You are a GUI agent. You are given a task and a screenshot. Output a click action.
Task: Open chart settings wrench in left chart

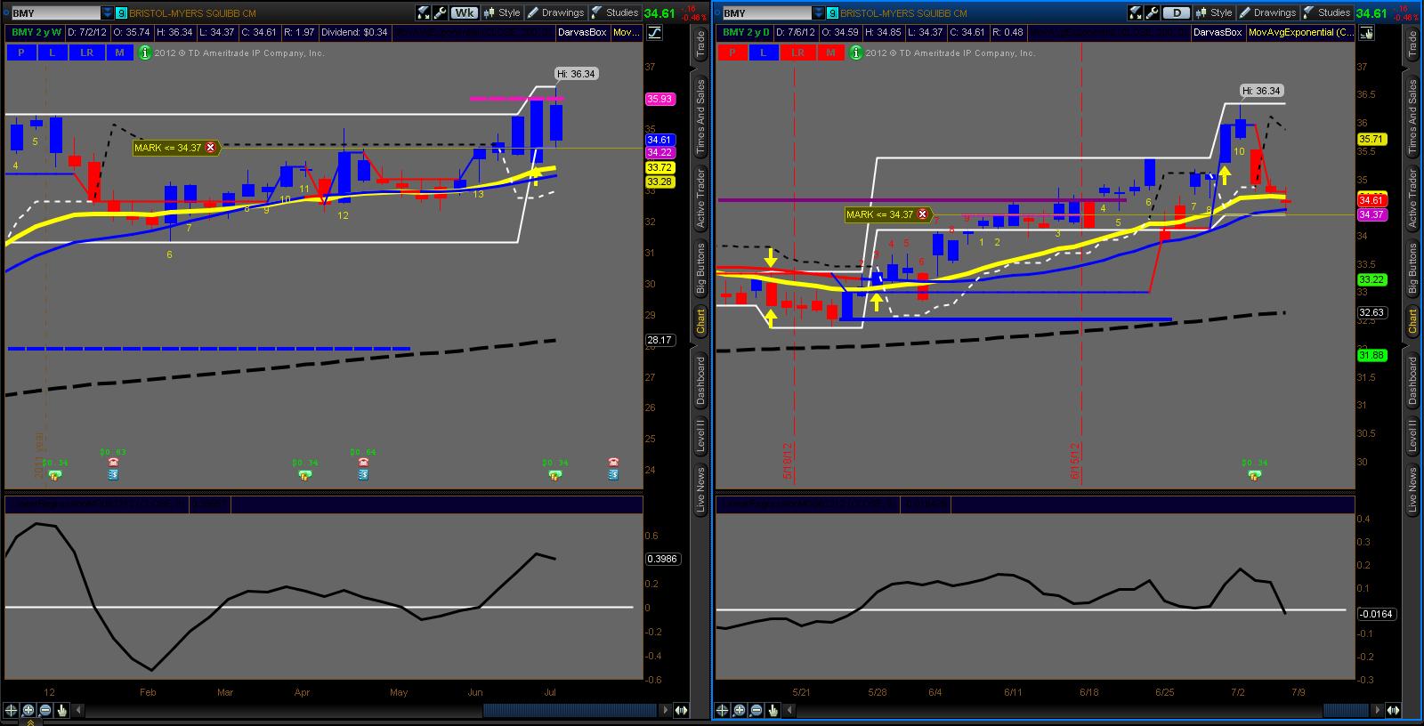click(441, 12)
